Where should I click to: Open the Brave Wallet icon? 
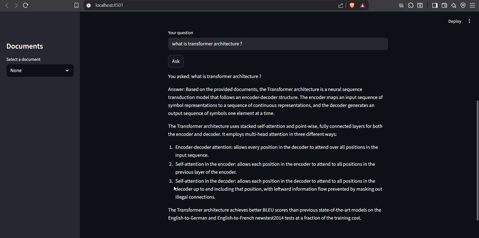(444, 5)
